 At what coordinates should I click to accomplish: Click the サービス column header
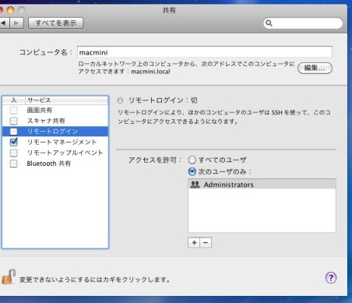(x=66, y=100)
